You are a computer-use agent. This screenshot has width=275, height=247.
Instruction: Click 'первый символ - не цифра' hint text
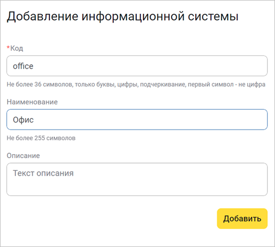coord(227,85)
